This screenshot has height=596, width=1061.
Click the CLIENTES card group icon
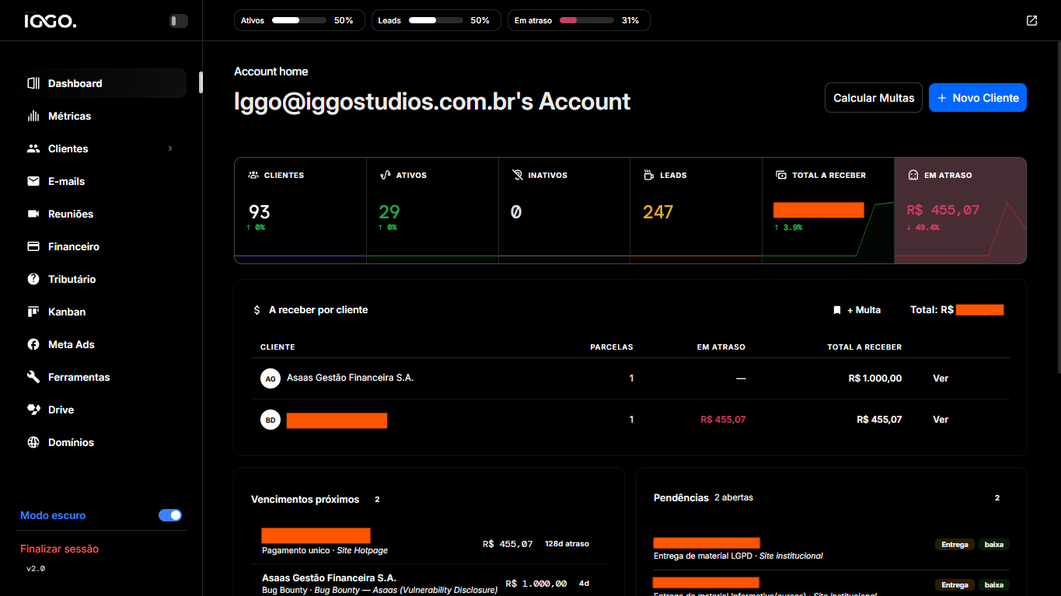pyautogui.click(x=253, y=176)
